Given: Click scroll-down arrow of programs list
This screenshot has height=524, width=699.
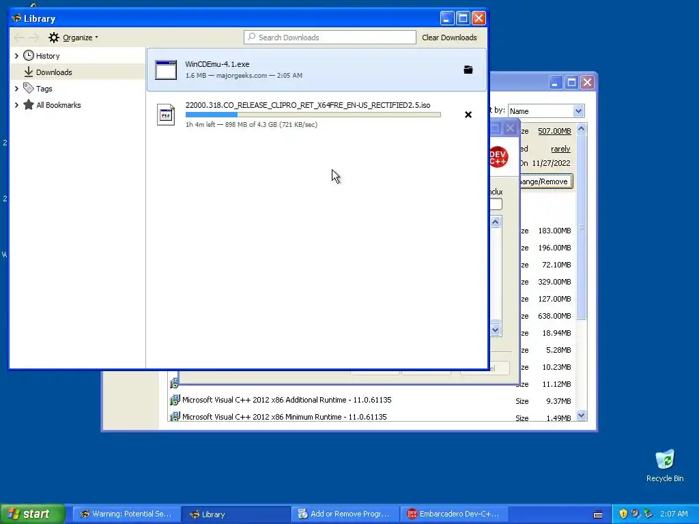Looking at the screenshot, I should 582,416.
